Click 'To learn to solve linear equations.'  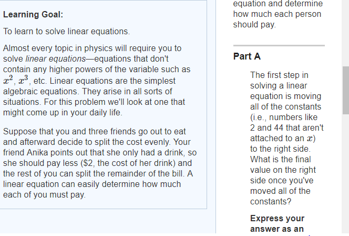click(66, 32)
